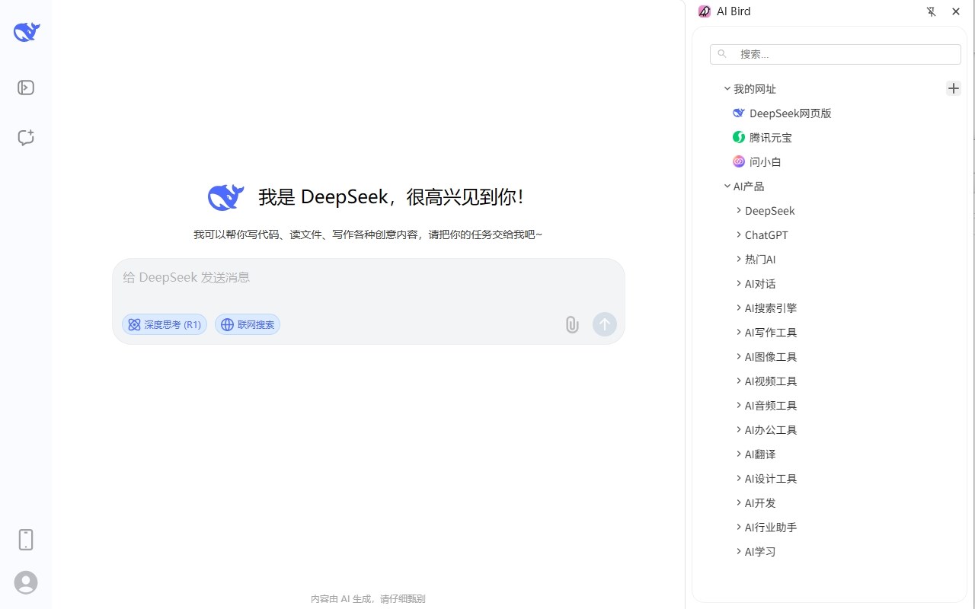
Task: Expand the AI办公工具 category
Action: pyautogui.click(x=739, y=430)
